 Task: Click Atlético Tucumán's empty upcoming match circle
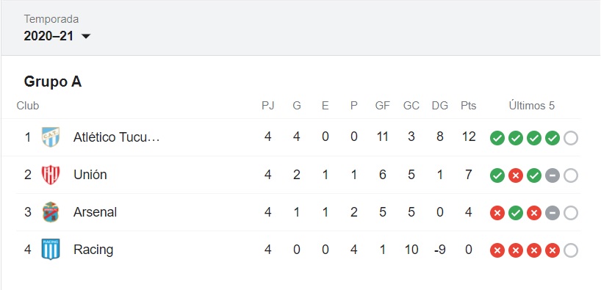point(571,138)
